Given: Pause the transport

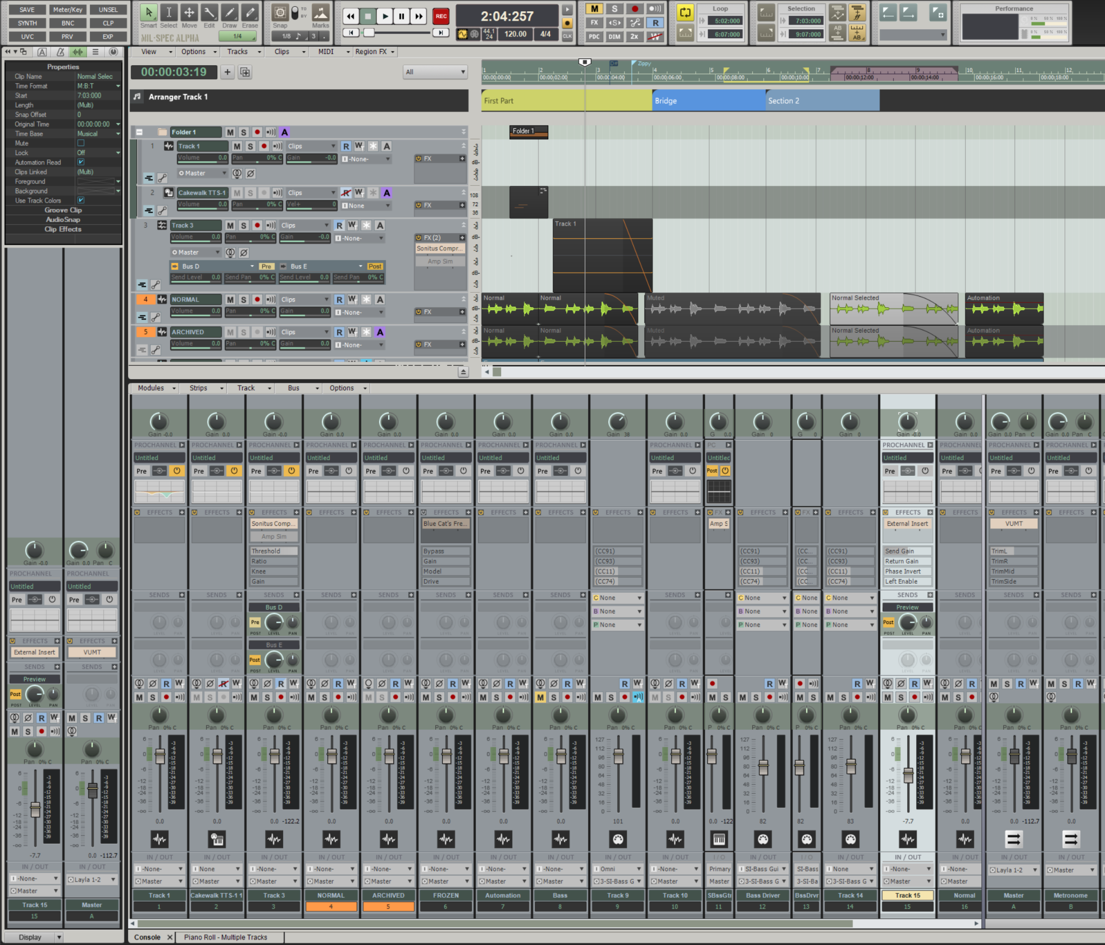Looking at the screenshot, I should point(402,16).
